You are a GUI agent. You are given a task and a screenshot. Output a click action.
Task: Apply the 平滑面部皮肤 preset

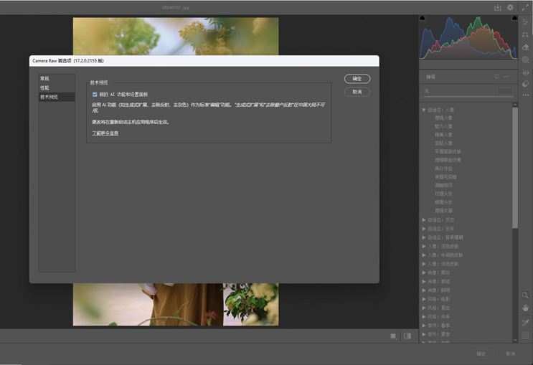click(x=448, y=151)
